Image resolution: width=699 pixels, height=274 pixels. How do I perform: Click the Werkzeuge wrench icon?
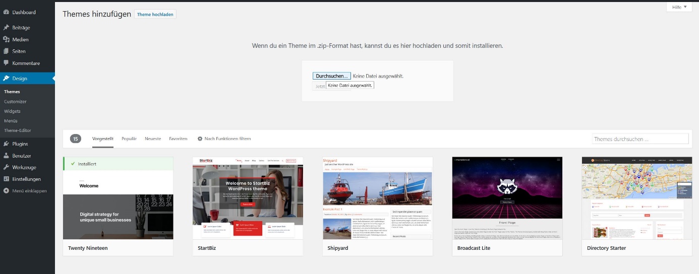[x=6, y=167]
